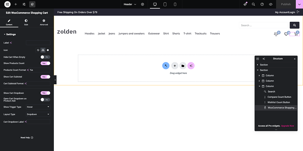This screenshot has width=303, height=151.
Task: Toggle Show Cart Subtotal switch
Action: coord(45,77)
